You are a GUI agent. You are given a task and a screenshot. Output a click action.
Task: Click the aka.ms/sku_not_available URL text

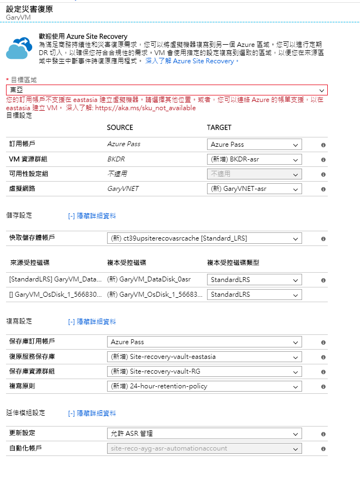tap(145, 108)
